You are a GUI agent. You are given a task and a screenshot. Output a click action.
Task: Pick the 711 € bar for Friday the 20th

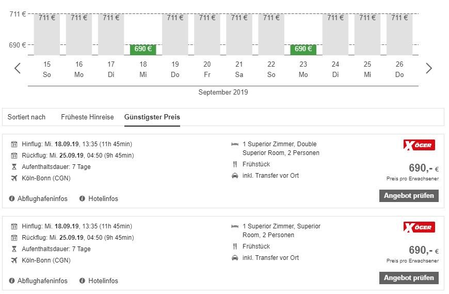(x=207, y=34)
